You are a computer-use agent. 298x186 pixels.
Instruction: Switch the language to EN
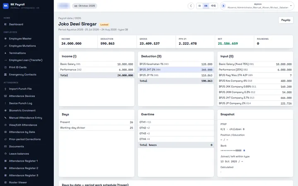(x=206, y=6)
